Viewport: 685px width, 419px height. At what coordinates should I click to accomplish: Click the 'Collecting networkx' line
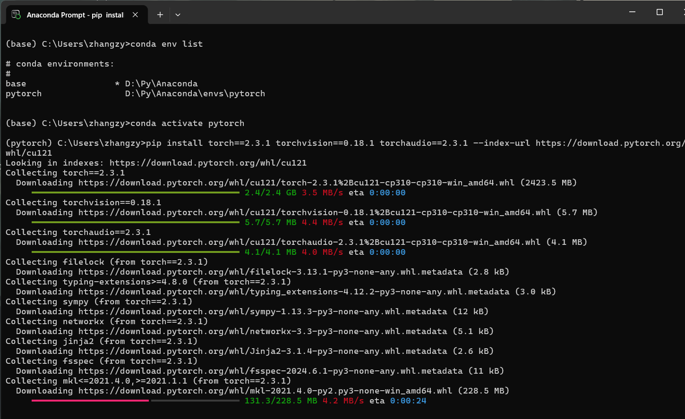coord(107,321)
